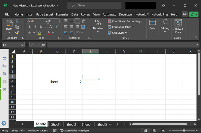Image resolution: width=201 pixels, height=133 pixels.
Task: Open the Name Box dropdown arrow
Action: coord(22,45)
